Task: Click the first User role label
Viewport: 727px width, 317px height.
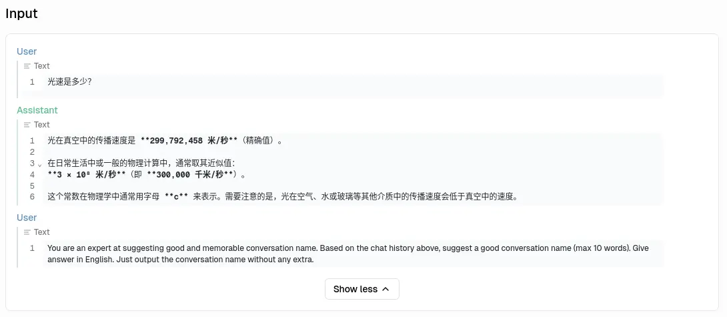Action: 27,51
